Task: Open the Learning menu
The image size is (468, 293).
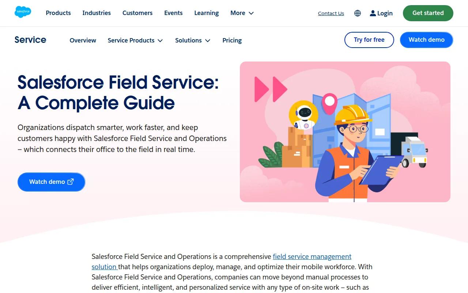Action: click(207, 13)
